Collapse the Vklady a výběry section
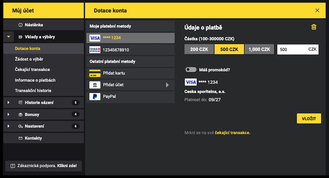 8,37
